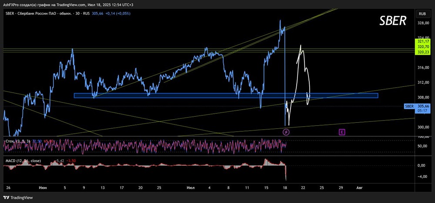Click the Авг date on time axis
This screenshot has width=435, height=203.
(x=359, y=188)
